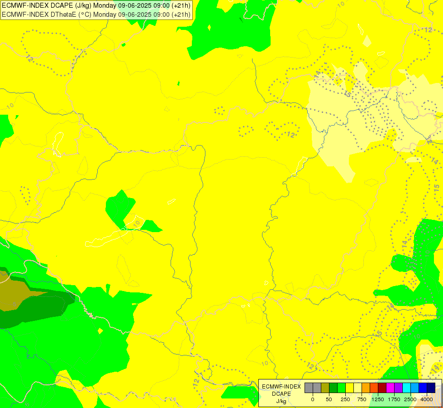Pick the pale yellow legend swatch

(357, 388)
